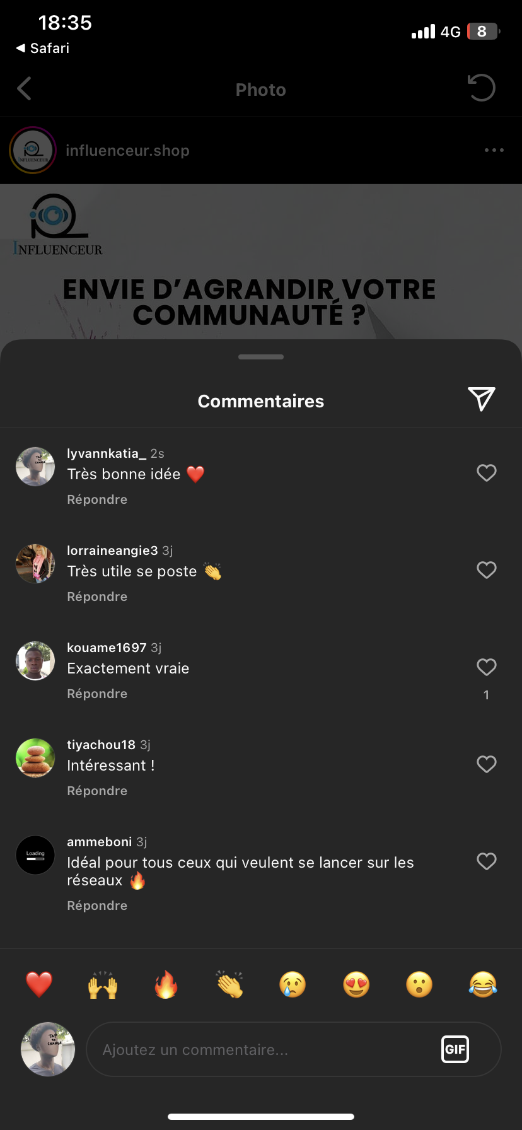Open the GIF picker
Viewport: 522px width, 1130px height.
455,1049
